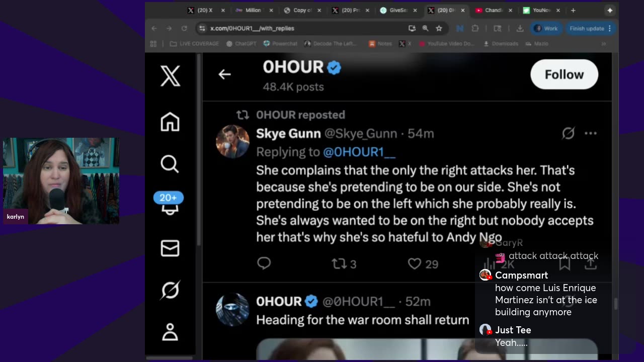Reply to Skye Gunn's post via comment icon
The width and height of the screenshot is (644, 362).
pyautogui.click(x=264, y=263)
